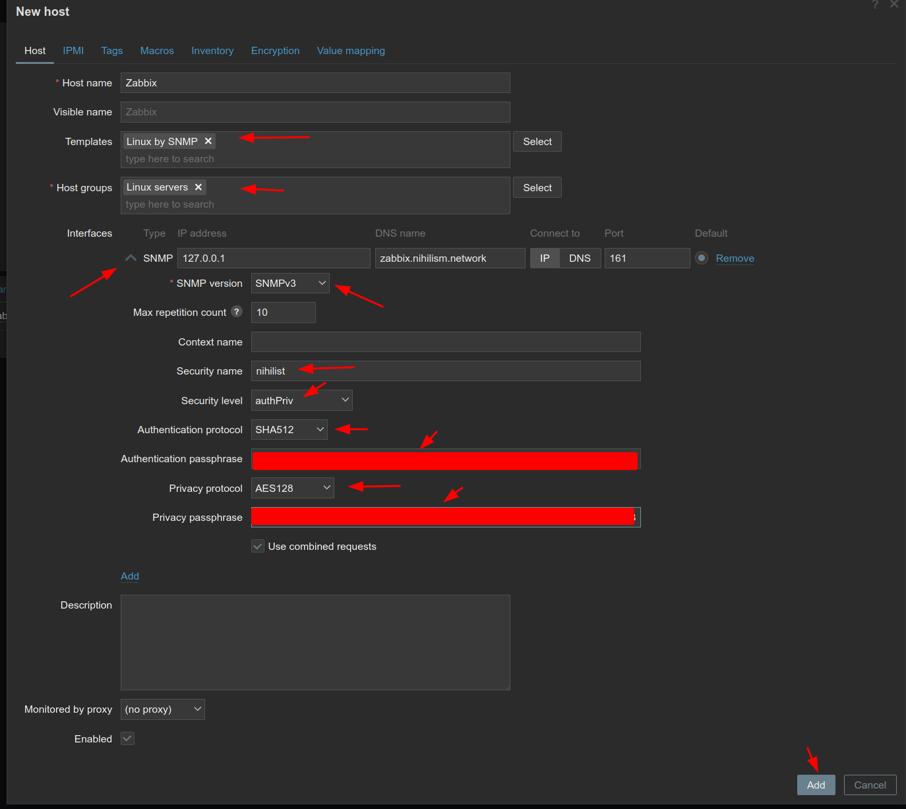Switch to the Macros tab
The height and width of the screenshot is (809, 906).
(157, 51)
